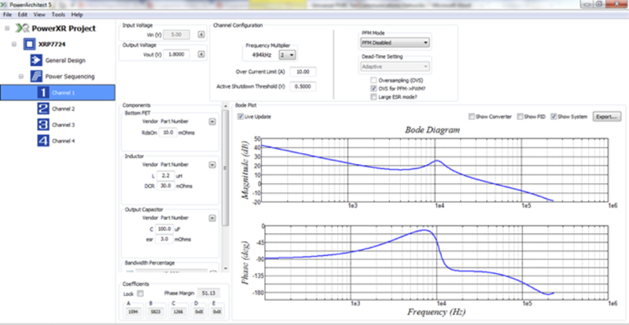Open General Design in the tree

(65, 60)
